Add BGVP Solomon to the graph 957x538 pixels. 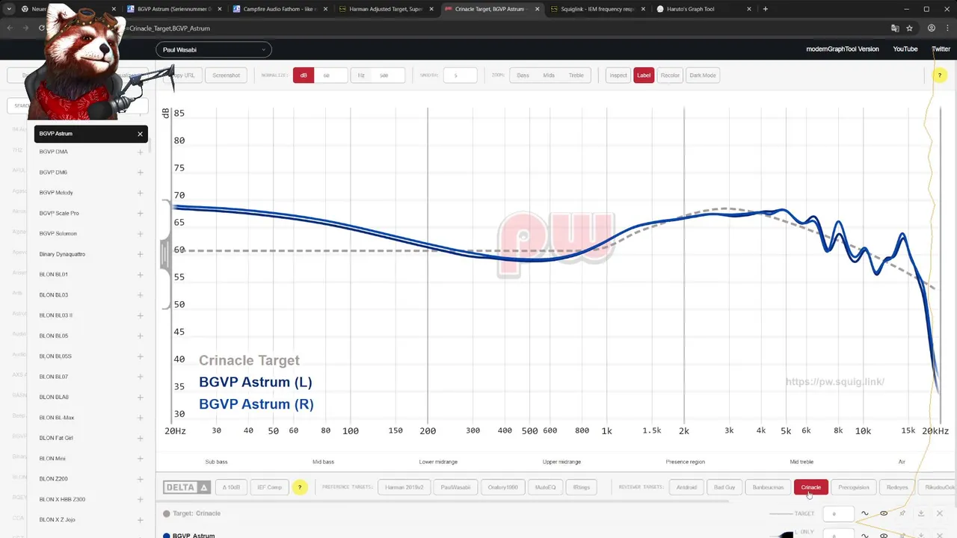pos(140,234)
